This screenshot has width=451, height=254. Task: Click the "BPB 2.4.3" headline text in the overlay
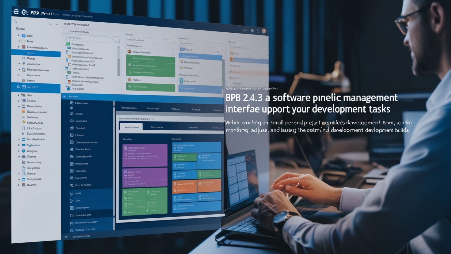coord(244,98)
